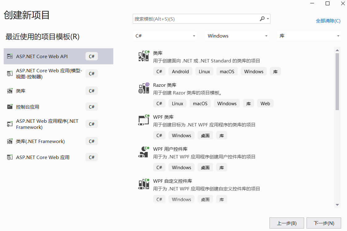Click the template list scrollbar thumb
The height and width of the screenshot is (231, 347).
(337, 82)
